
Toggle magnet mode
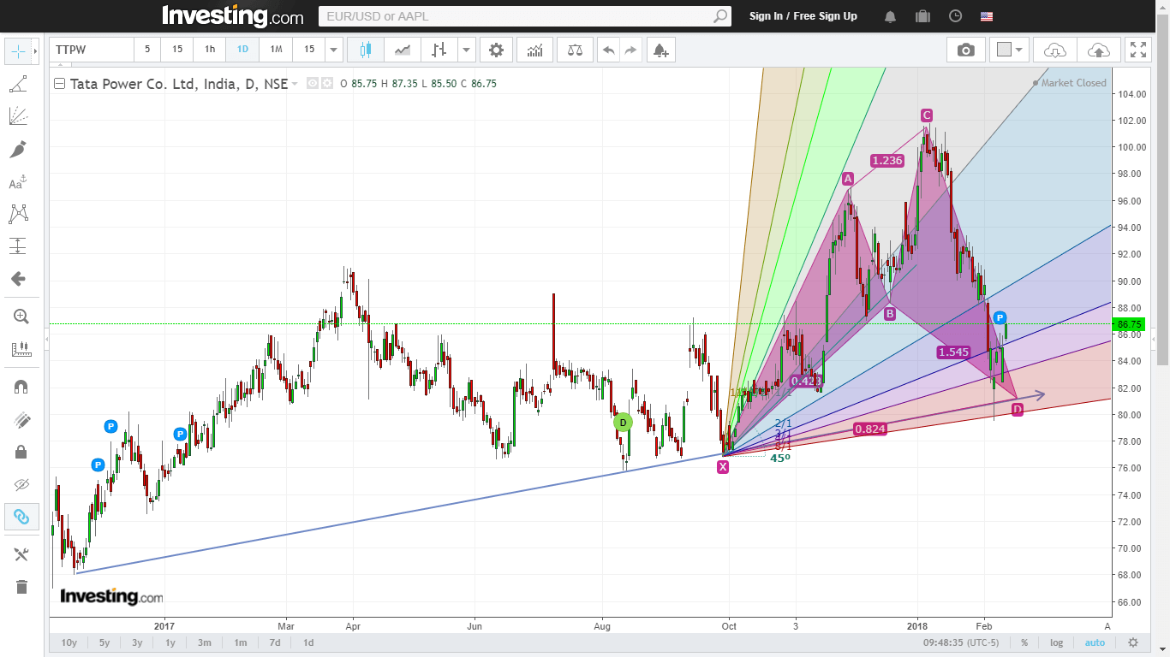pos(21,387)
